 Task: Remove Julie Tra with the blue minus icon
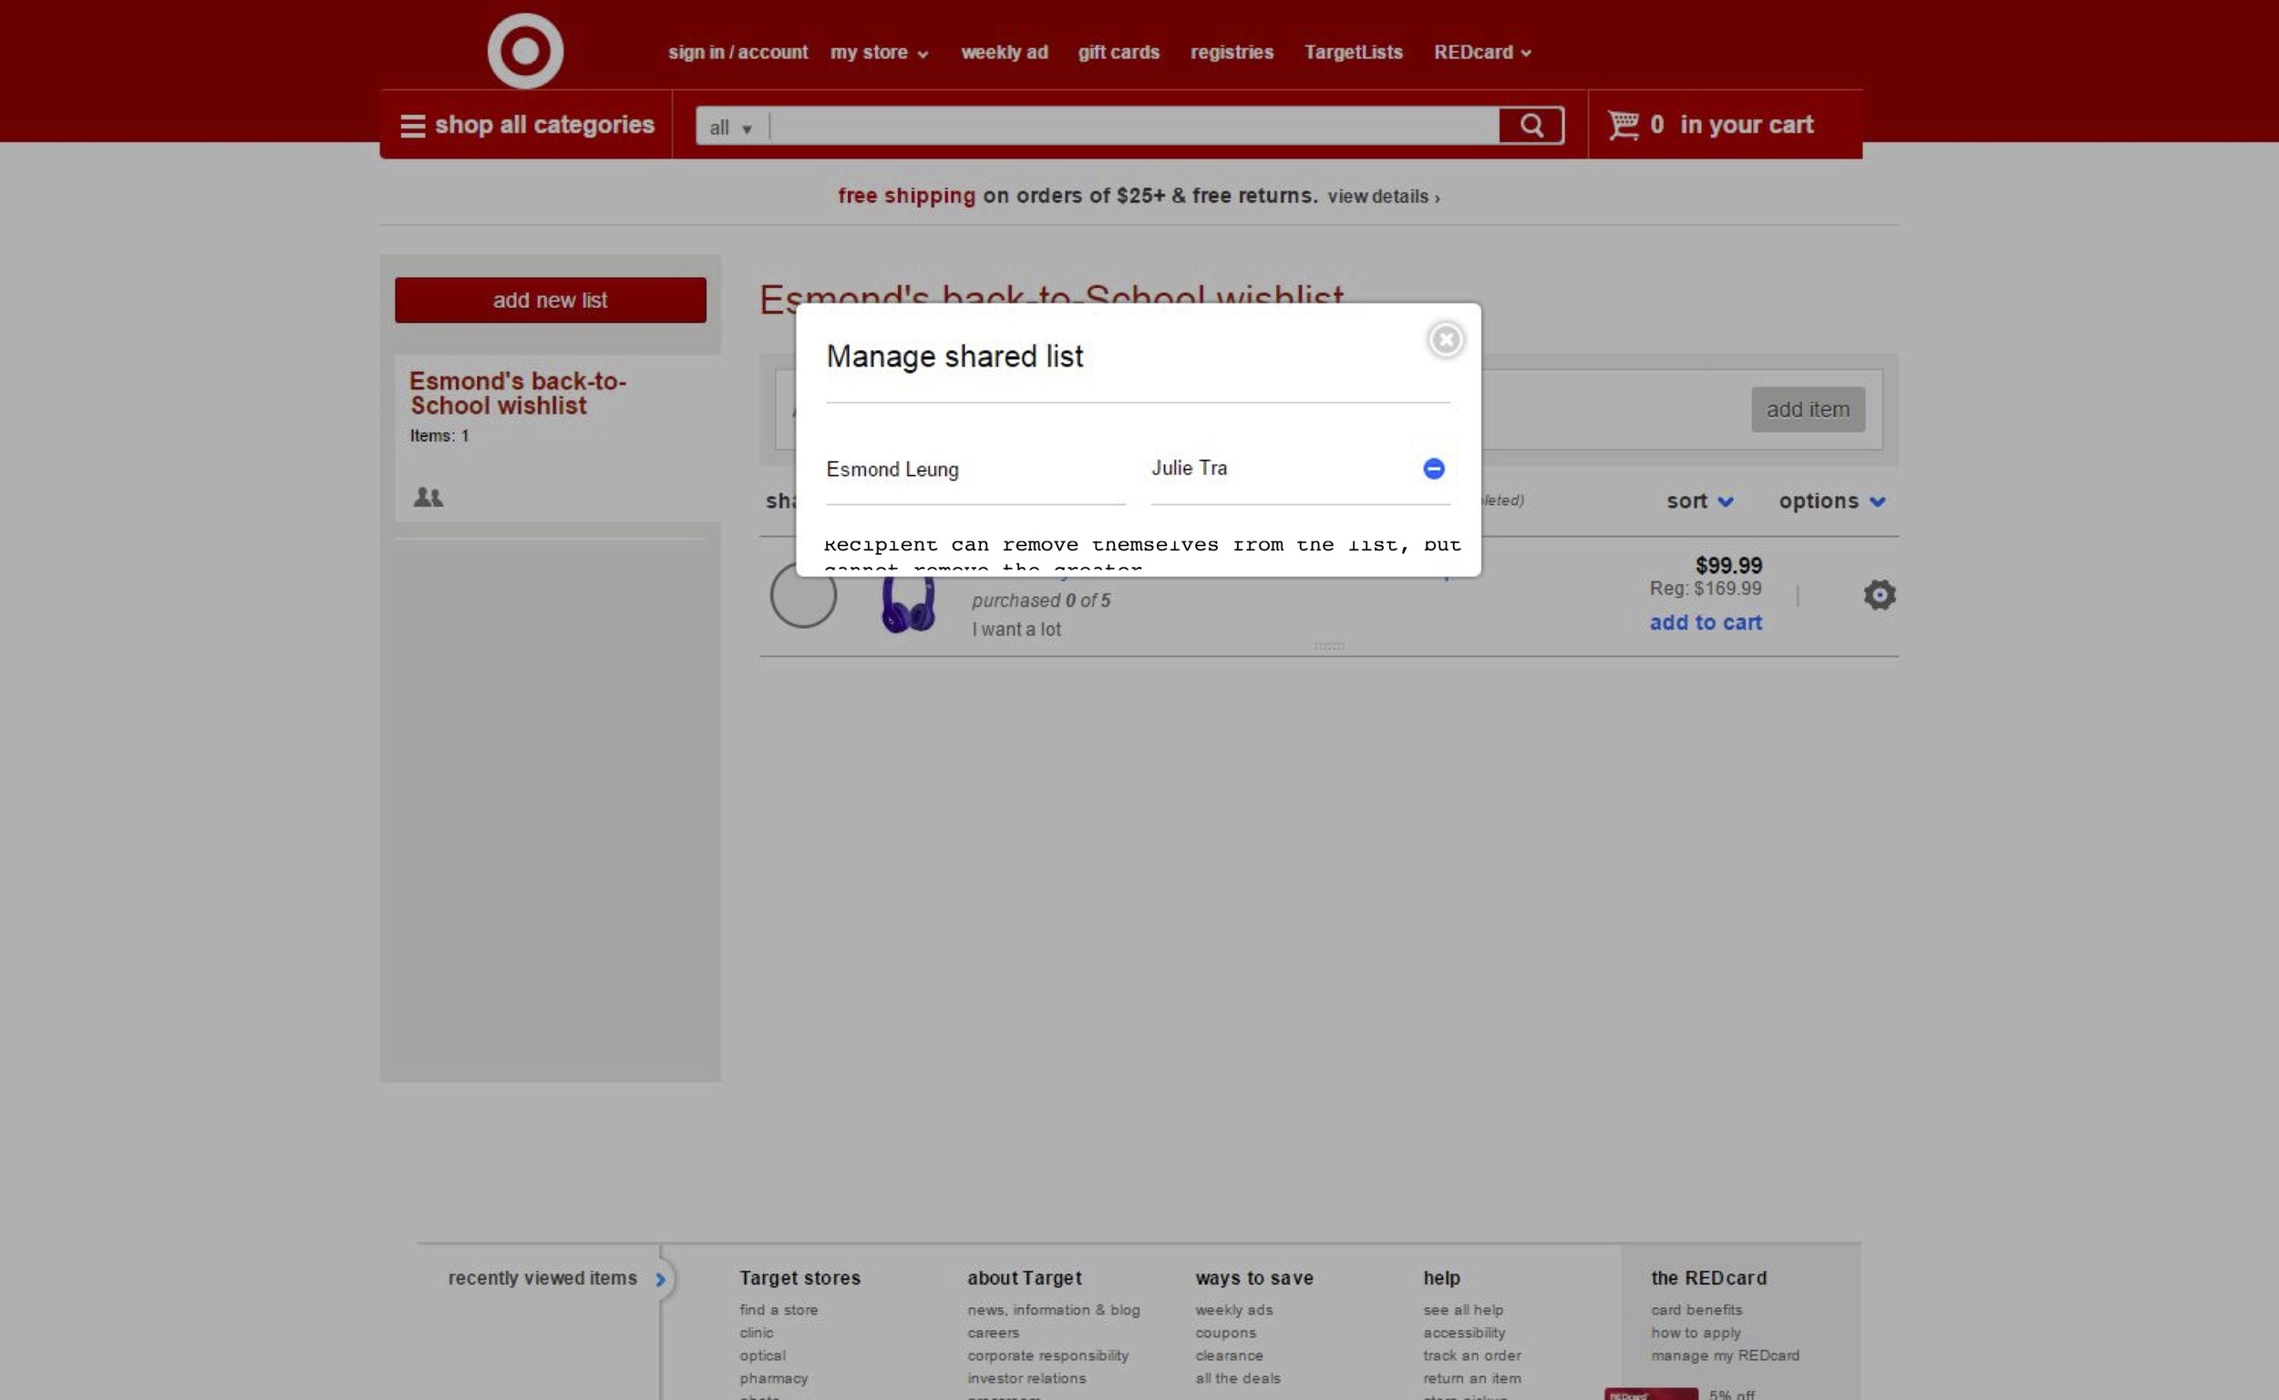click(1434, 468)
